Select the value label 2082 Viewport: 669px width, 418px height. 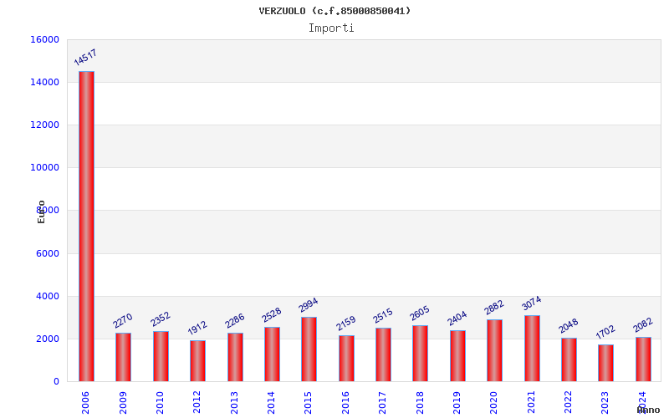click(643, 325)
